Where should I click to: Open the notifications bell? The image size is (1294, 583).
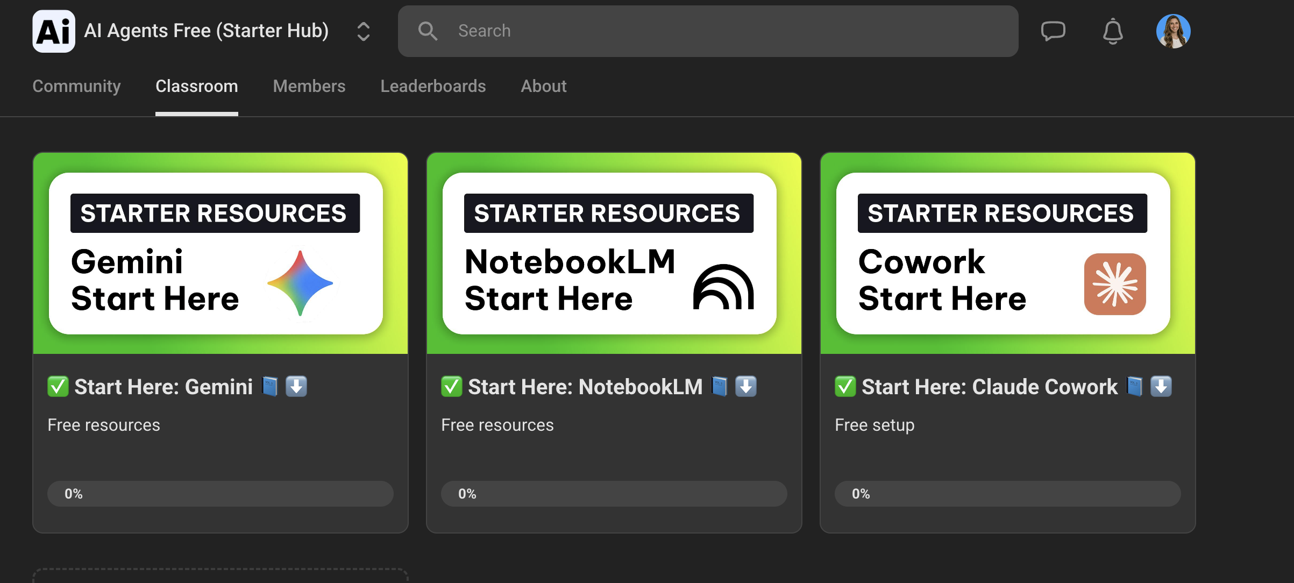[1113, 31]
